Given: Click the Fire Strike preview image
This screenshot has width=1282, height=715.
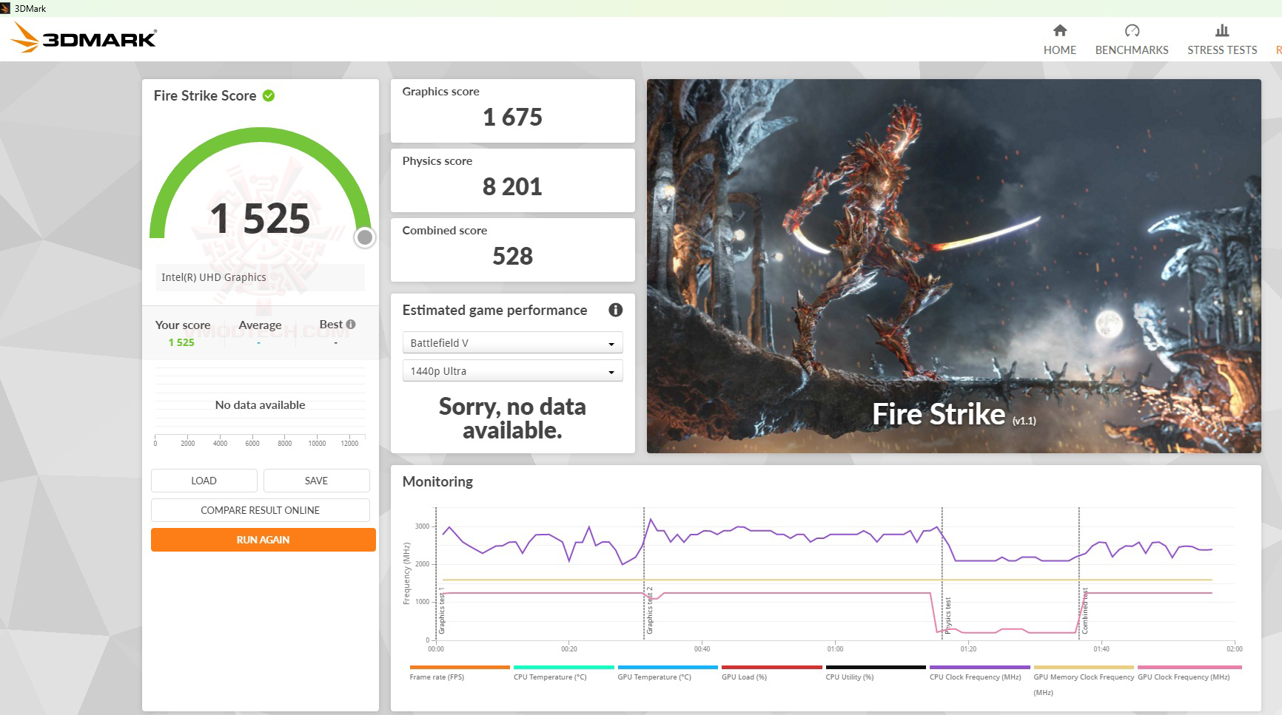Looking at the screenshot, I should [x=953, y=266].
